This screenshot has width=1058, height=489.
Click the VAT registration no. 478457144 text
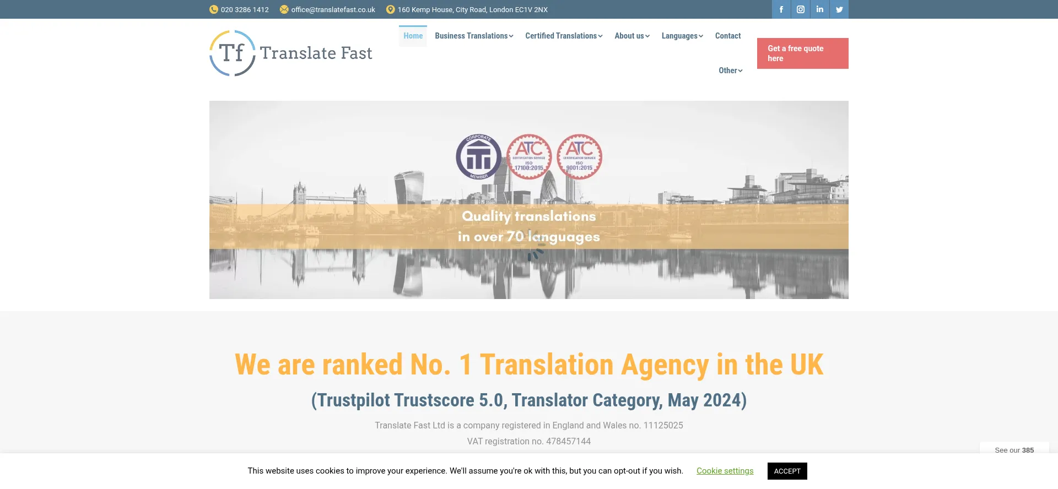tap(529, 441)
